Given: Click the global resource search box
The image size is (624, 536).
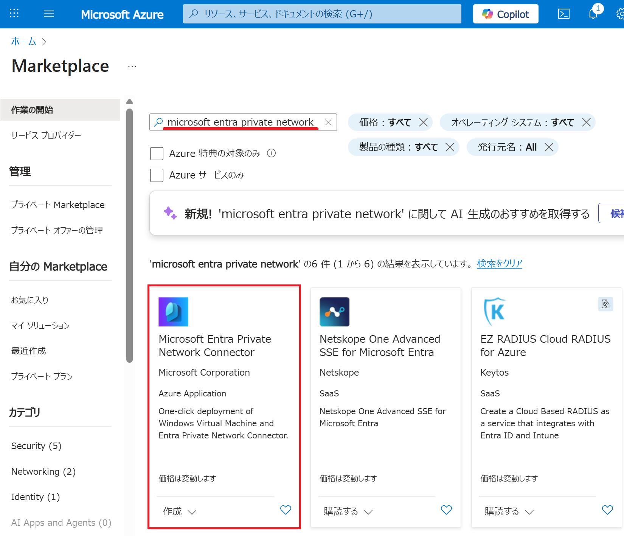Looking at the screenshot, I should click(x=322, y=14).
